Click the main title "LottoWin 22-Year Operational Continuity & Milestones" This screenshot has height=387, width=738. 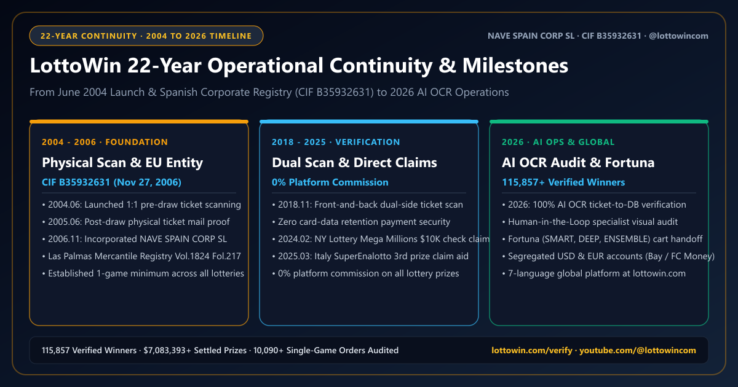[x=299, y=66]
